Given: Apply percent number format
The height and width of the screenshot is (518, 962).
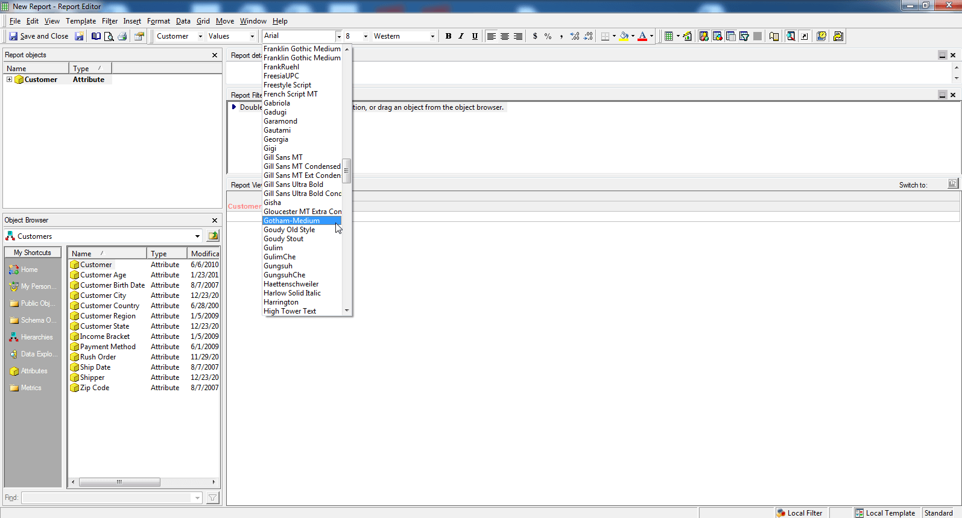Looking at the screenshot, I should [548, 36].
